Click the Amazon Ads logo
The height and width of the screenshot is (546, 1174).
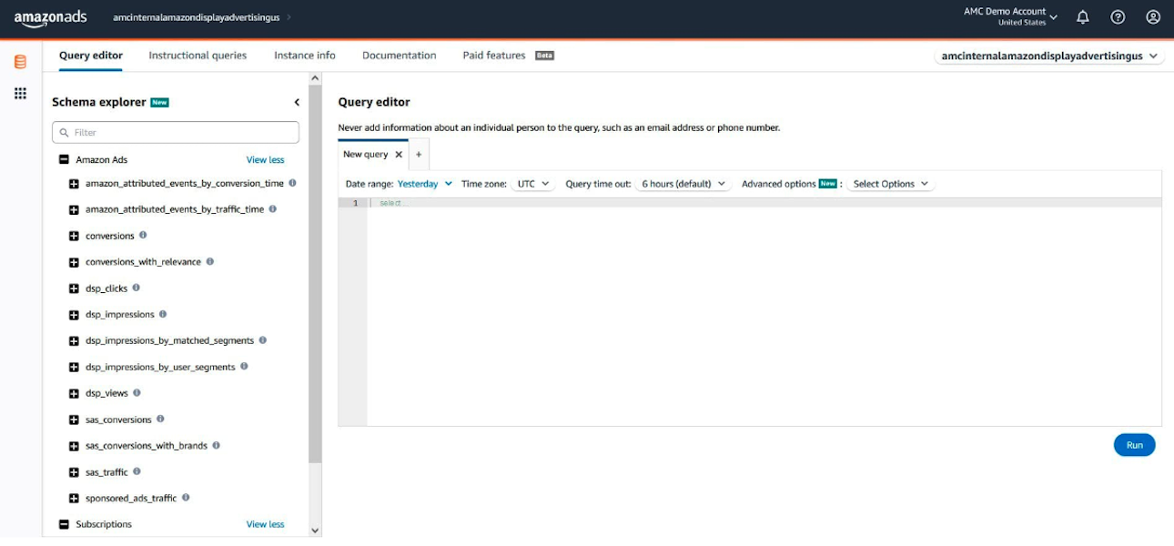coord(50,18)
